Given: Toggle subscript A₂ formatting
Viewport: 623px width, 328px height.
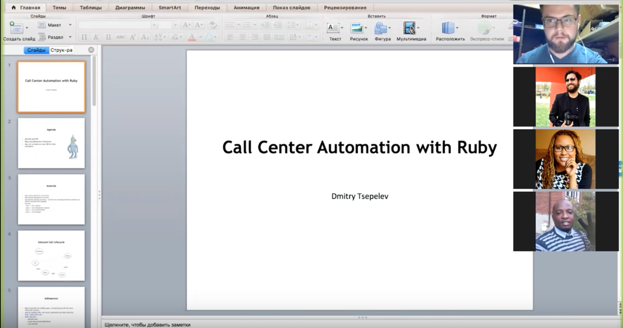Looking at the screenshot, I should [x=145, y=37].
